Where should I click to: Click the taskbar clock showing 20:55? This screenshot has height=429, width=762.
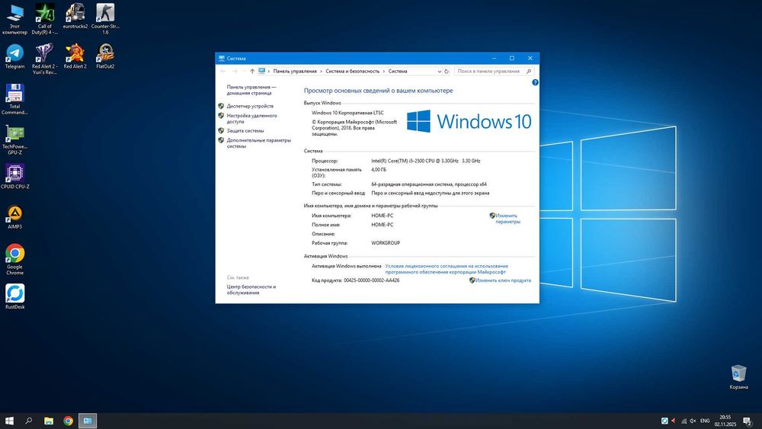[x=725, y=421]
